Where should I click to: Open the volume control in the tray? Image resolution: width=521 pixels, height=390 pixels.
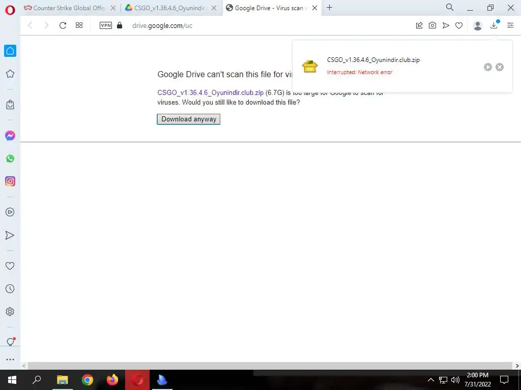(455, 380)
